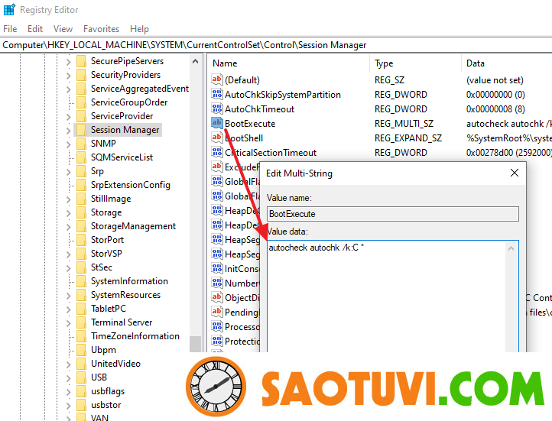Click tree pane scroll-up arrow
The image size is (552, 421).
click(x=196, y=62)
